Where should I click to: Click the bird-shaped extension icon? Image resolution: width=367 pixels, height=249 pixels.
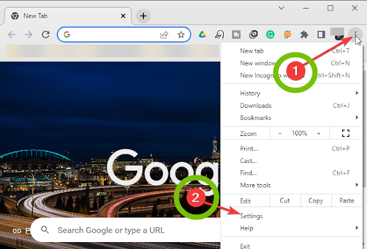click(219, 34)
